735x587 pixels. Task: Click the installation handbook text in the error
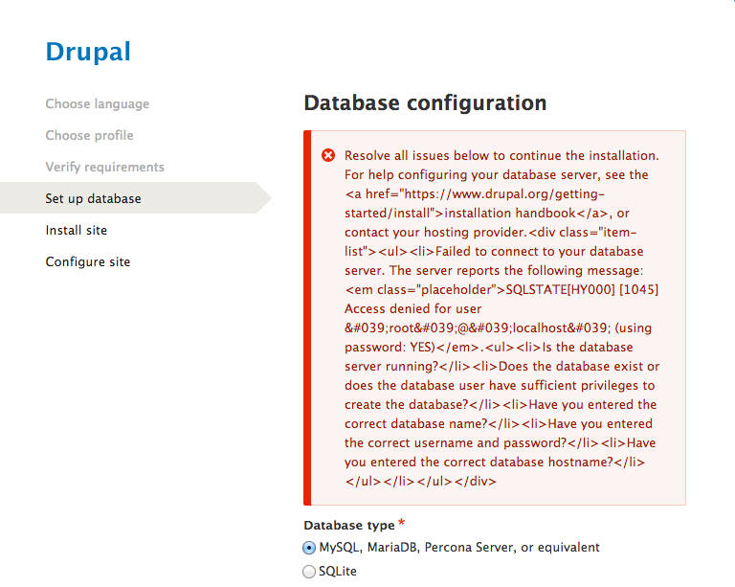(510, 213)
